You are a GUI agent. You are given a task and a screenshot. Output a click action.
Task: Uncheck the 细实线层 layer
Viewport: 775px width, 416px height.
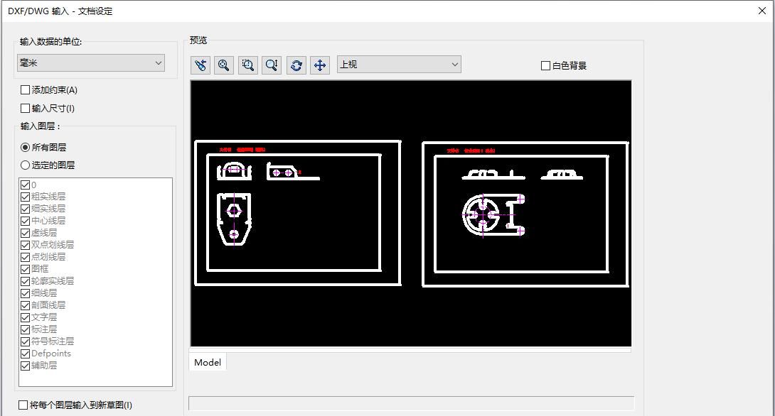[x=25, y=209]
